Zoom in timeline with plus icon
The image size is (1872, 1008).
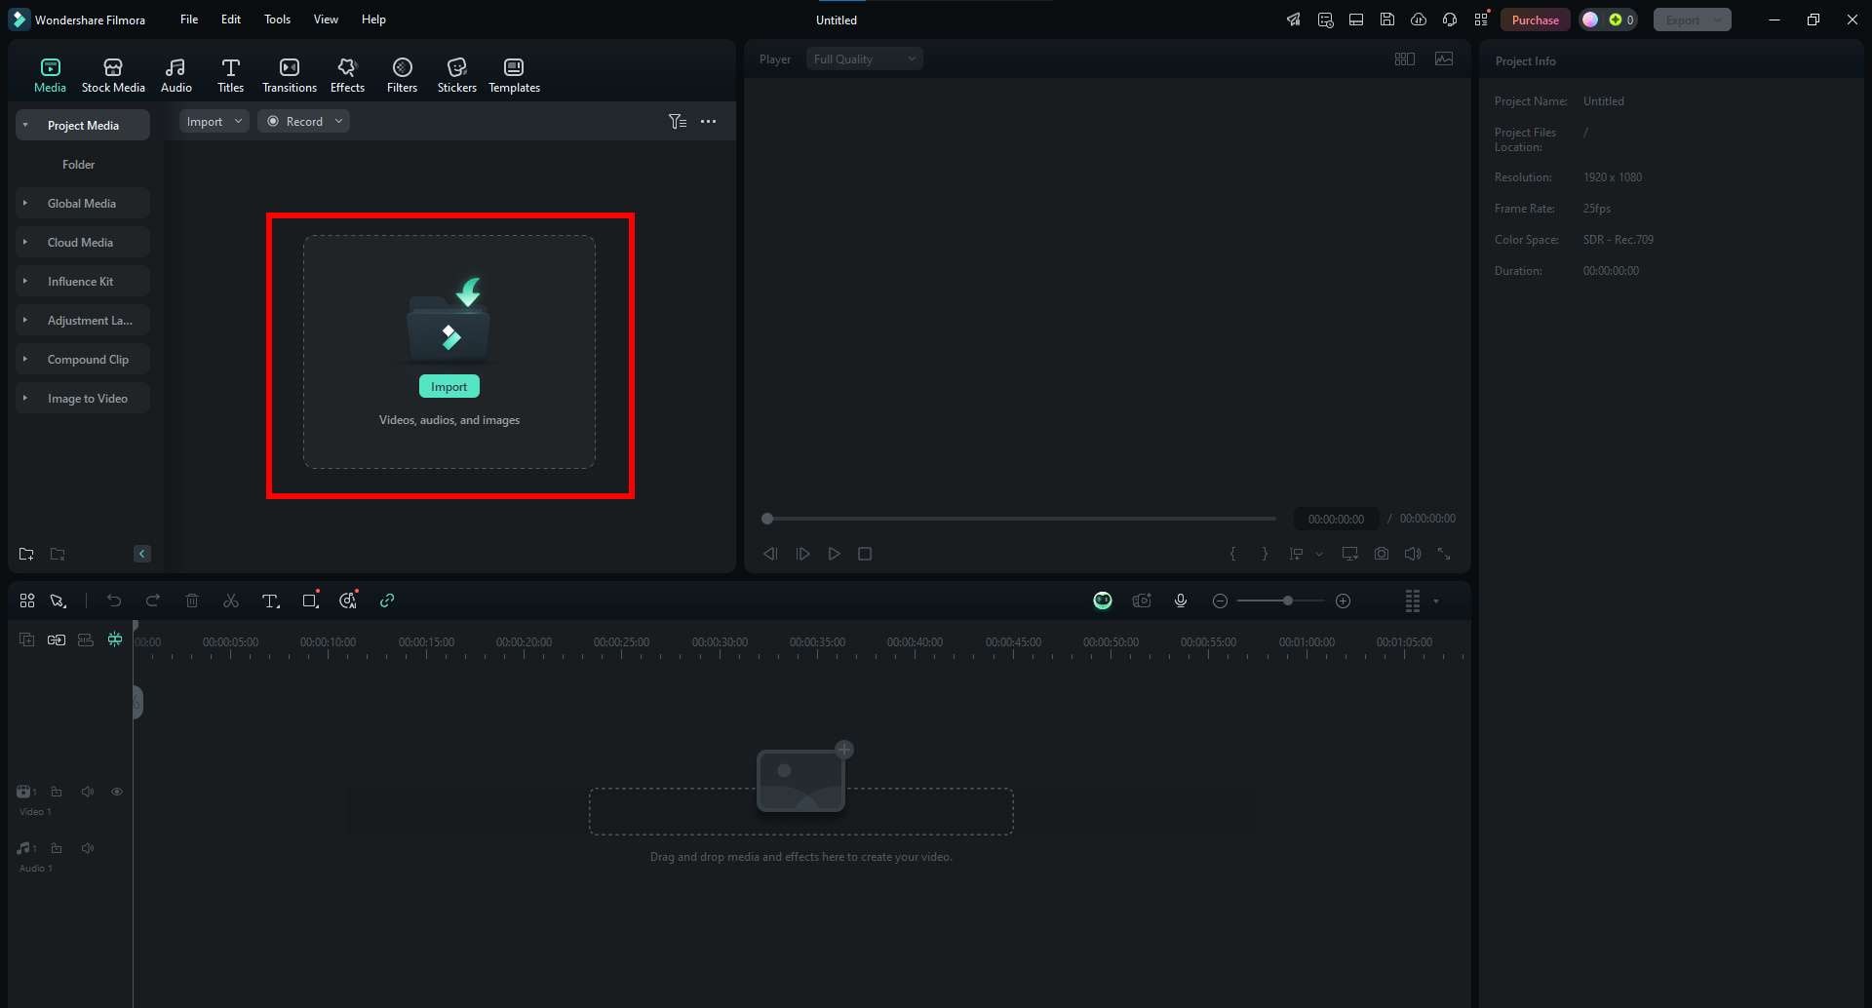pos(1343,601)
